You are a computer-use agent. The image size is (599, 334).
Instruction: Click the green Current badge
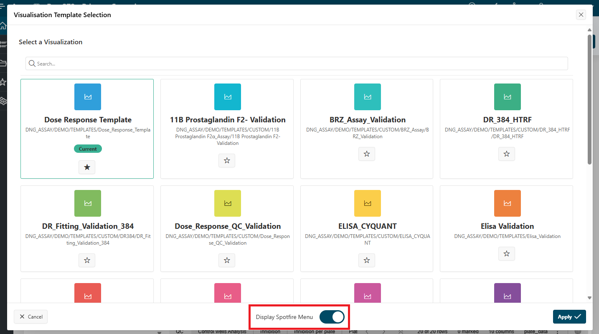tap(88, 149)
